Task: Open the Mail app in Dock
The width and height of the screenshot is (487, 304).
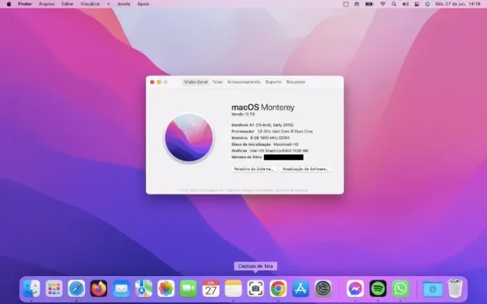Action: [121, 289]
